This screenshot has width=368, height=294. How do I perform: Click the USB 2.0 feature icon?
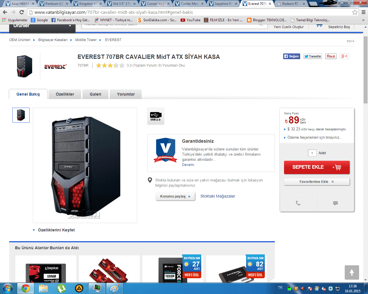[156, 116]
